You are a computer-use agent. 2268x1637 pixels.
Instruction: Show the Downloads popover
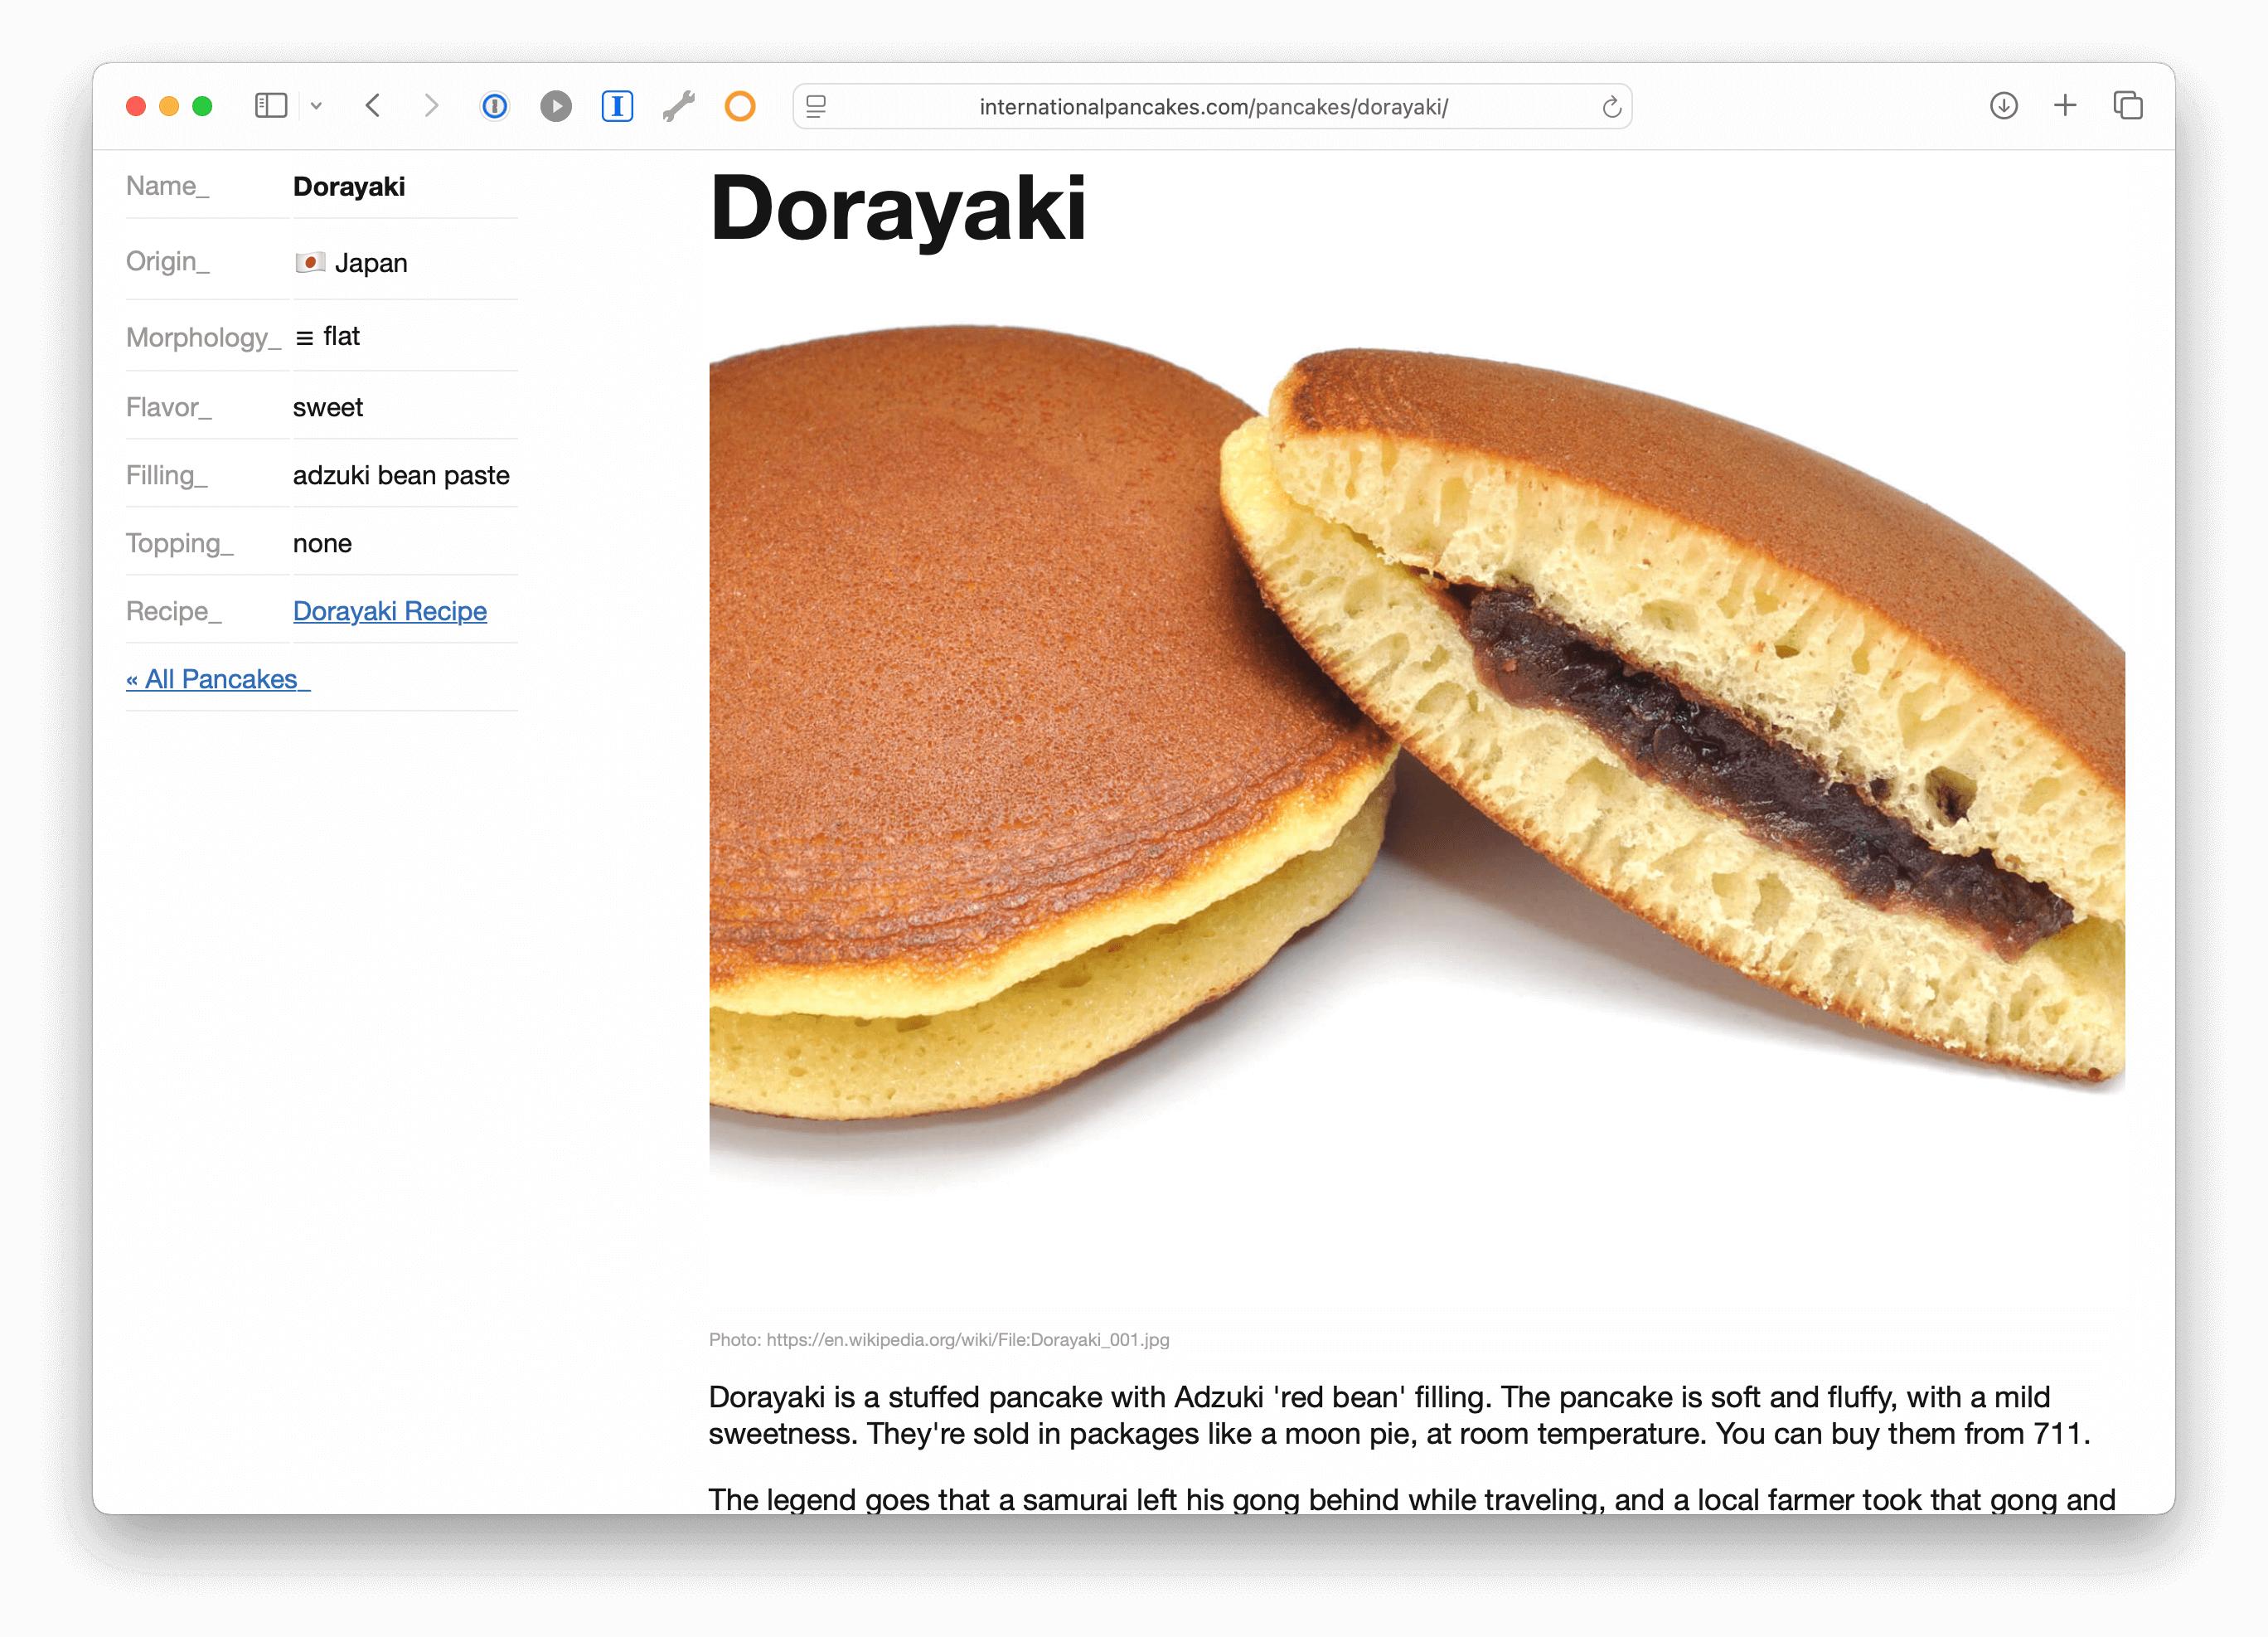click(x=2003, y=105)
